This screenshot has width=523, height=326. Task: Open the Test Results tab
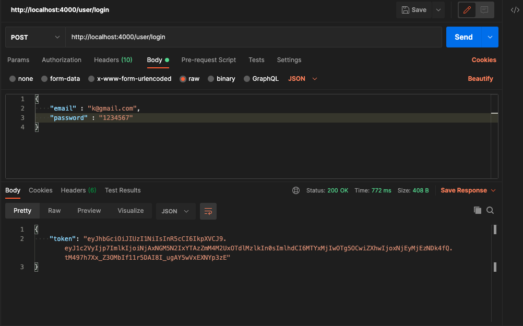pyautogui.click(x=123, y=190)
